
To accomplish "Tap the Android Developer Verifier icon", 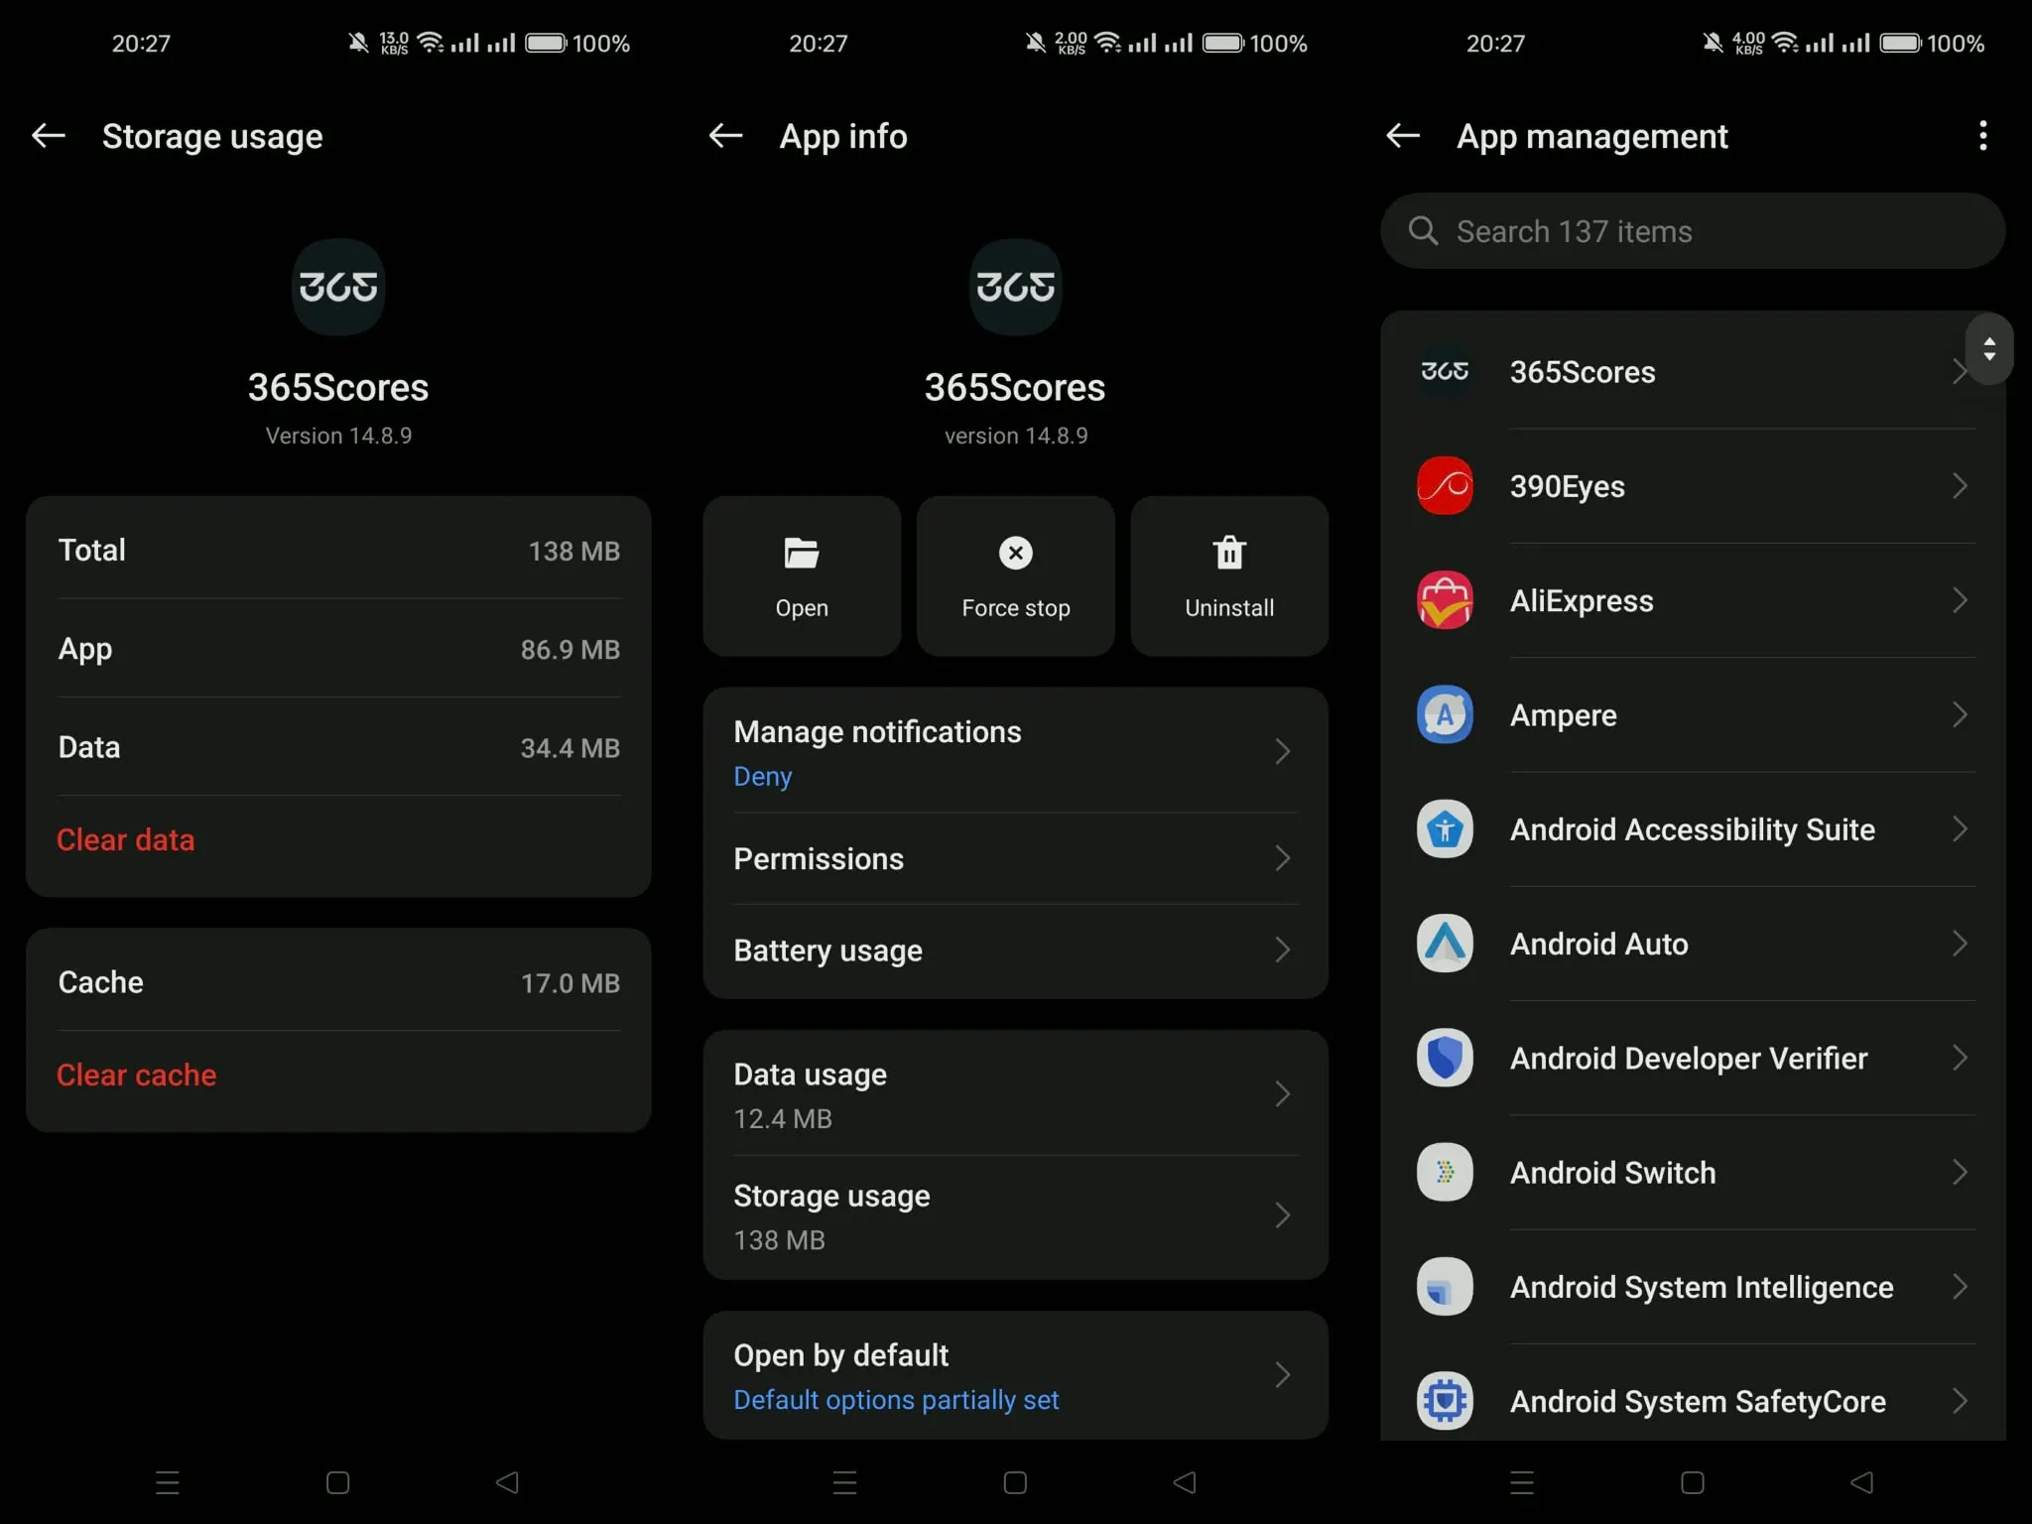I will click(x=1445, y=1058).
